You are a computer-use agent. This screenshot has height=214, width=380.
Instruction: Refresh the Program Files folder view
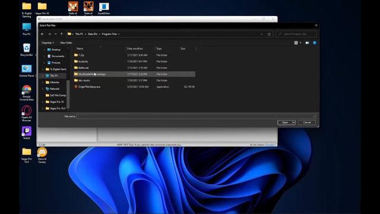[269, 34]
